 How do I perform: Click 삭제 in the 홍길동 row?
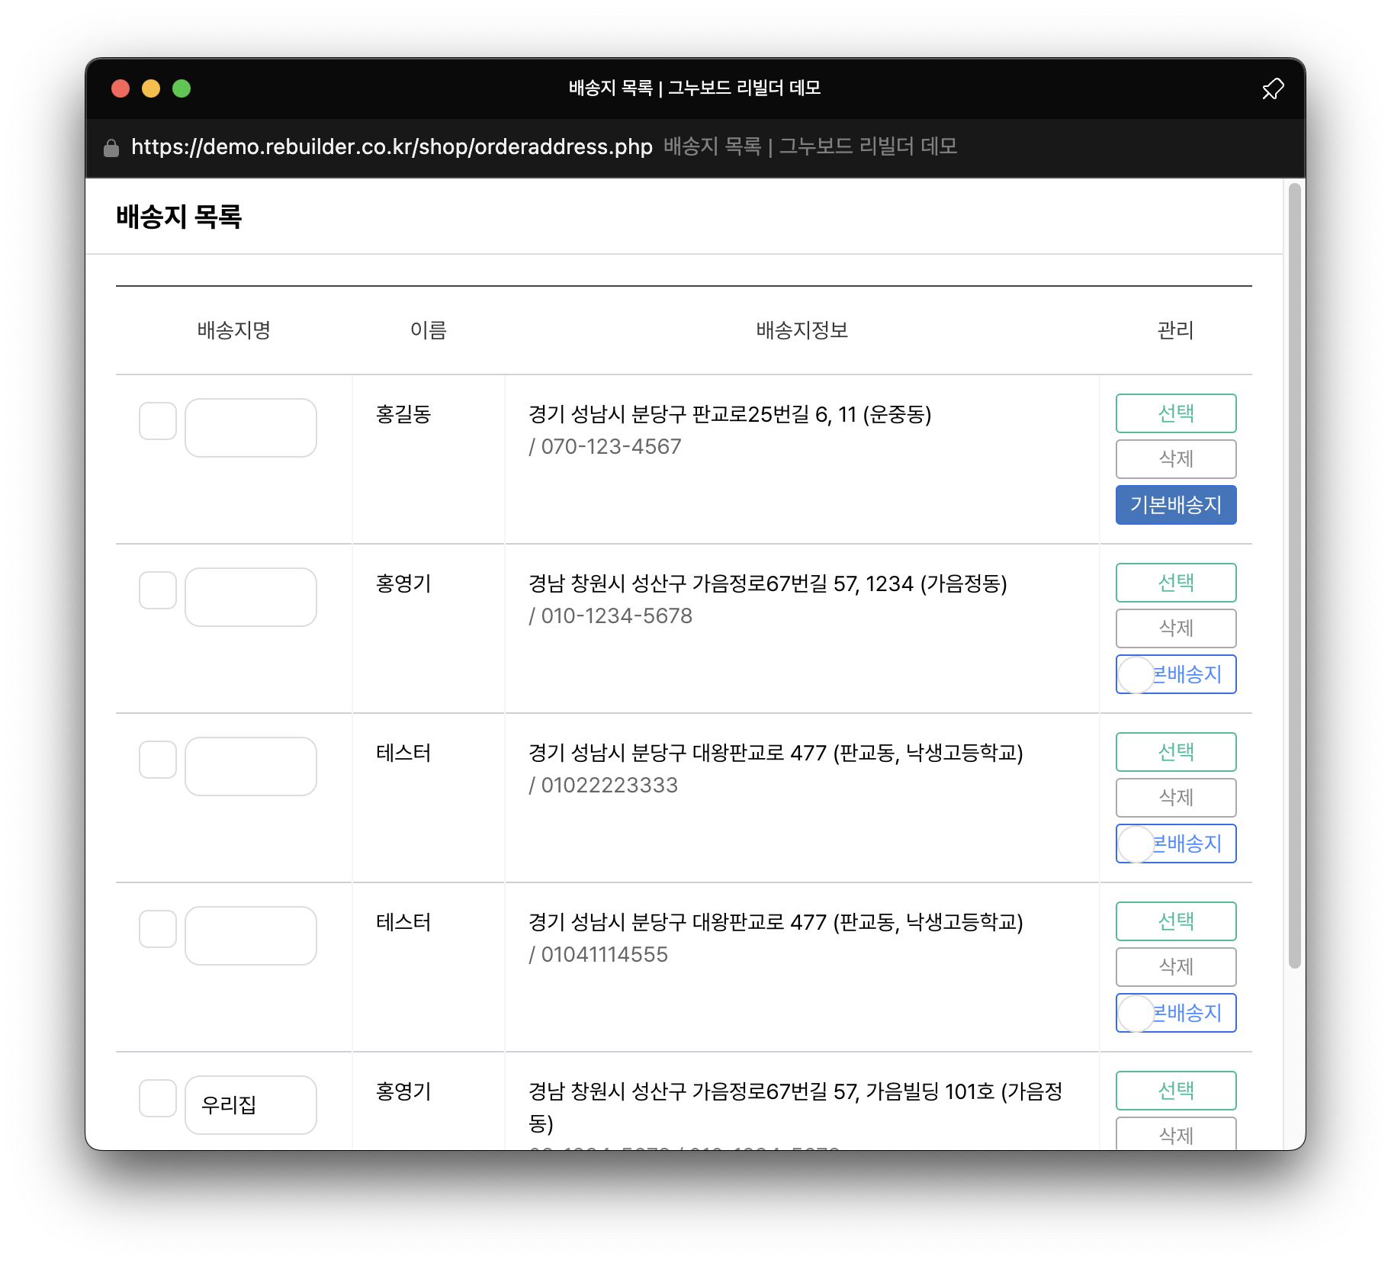point(1176,459)
